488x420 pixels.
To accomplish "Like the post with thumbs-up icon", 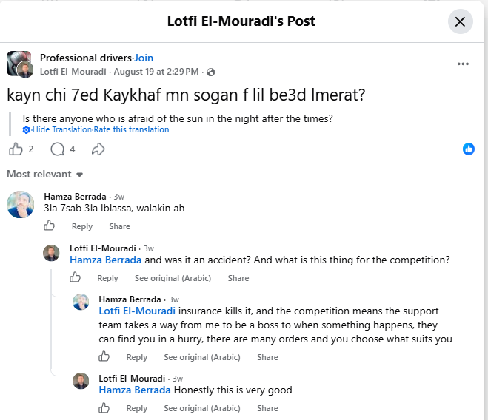I will 16,149.
